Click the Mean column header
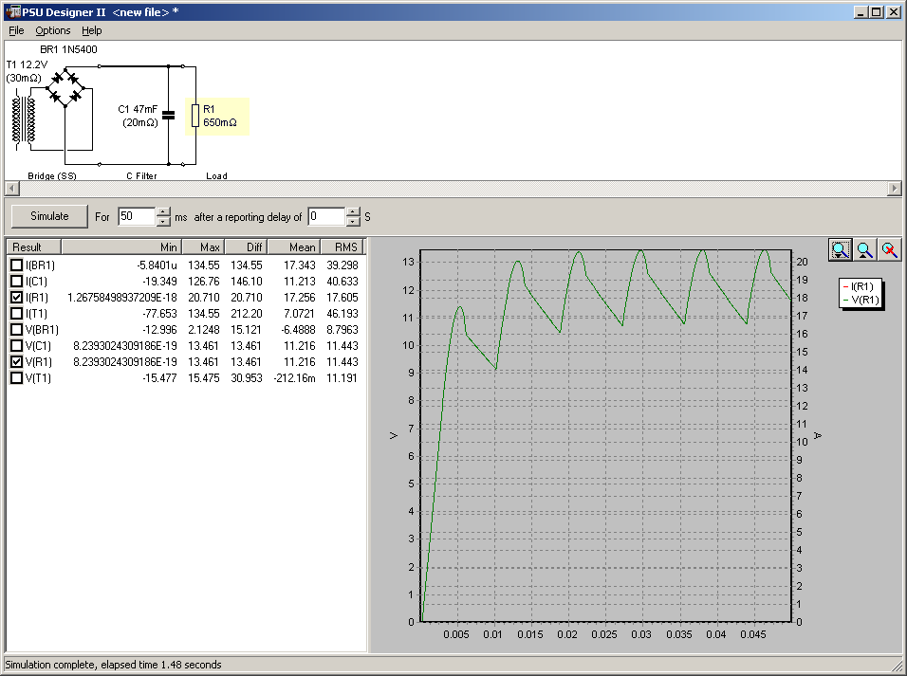Viewport: 907px width, 676px height. [294, 247]
